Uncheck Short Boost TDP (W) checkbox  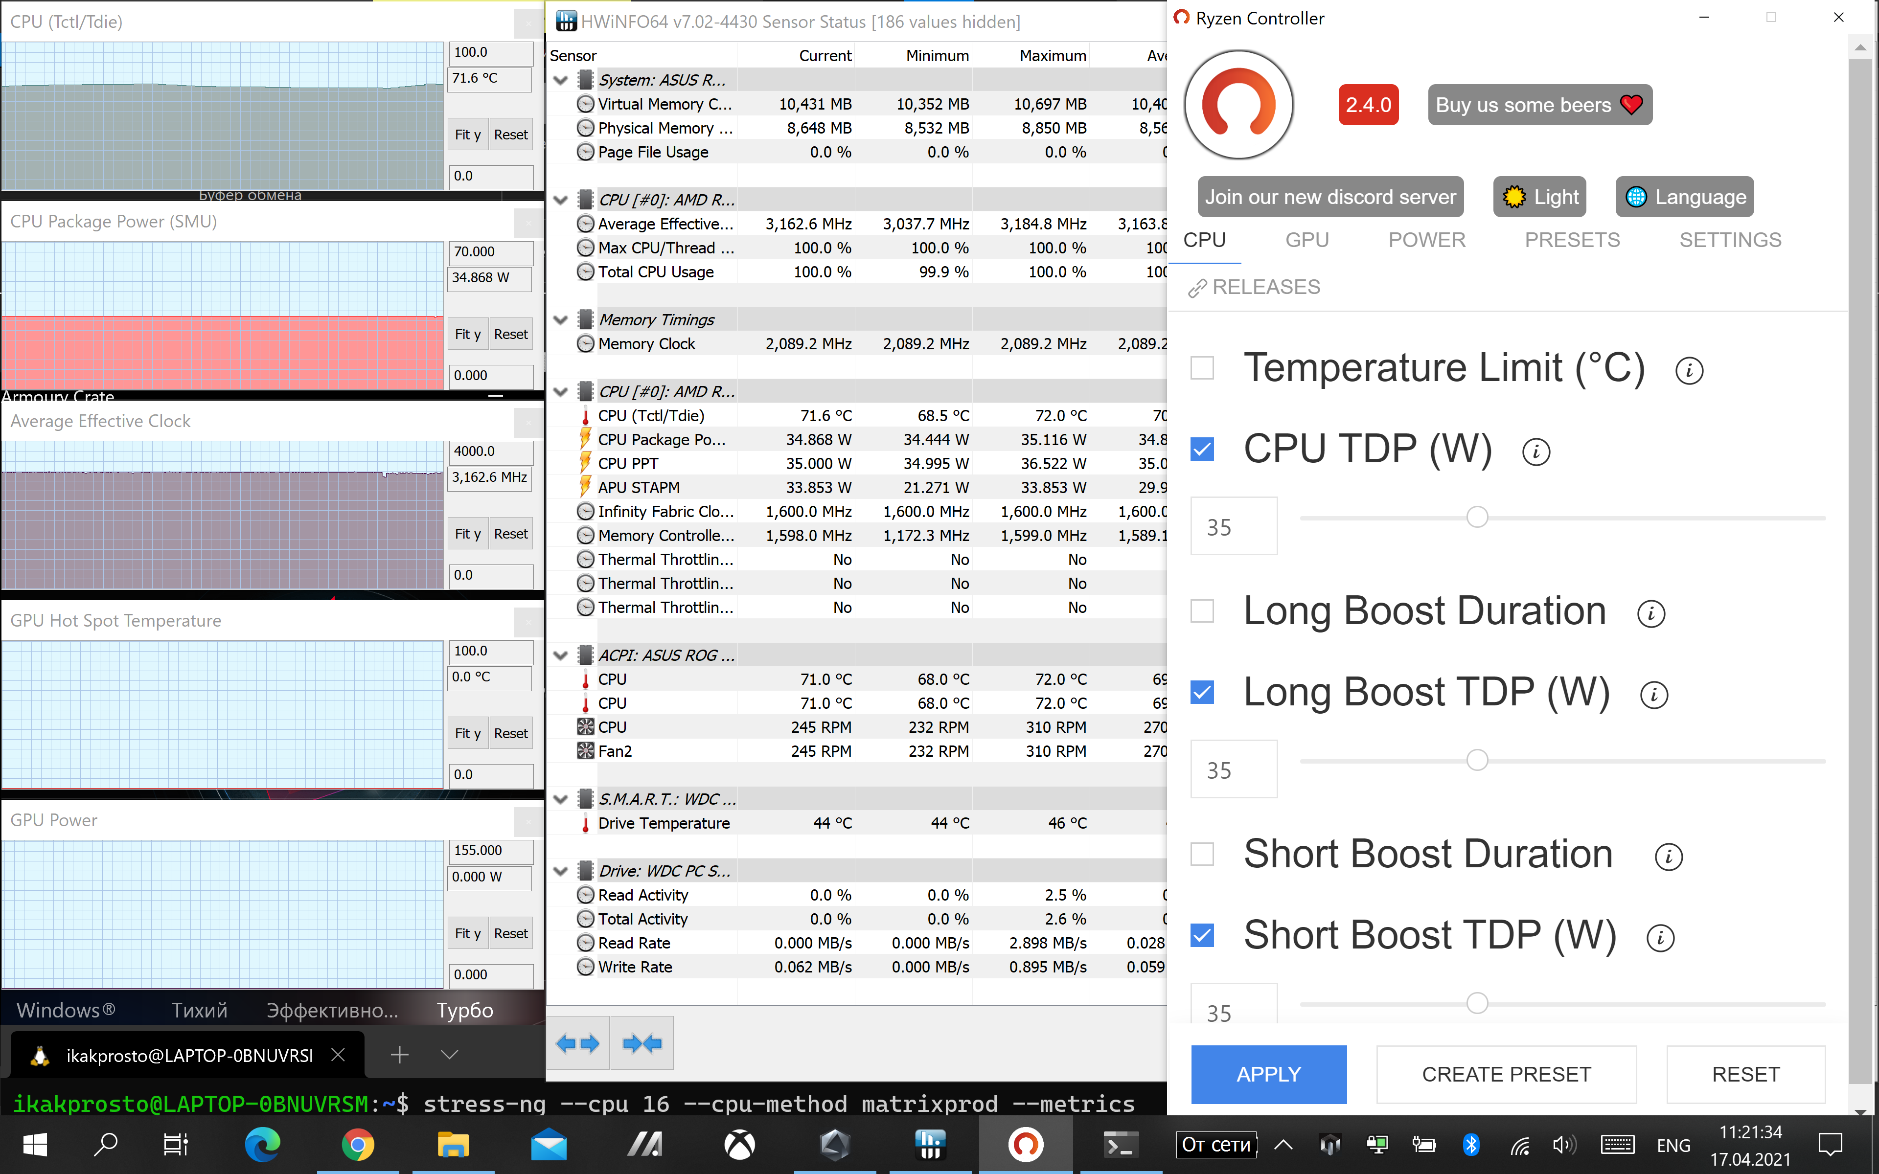[1202, 935]
